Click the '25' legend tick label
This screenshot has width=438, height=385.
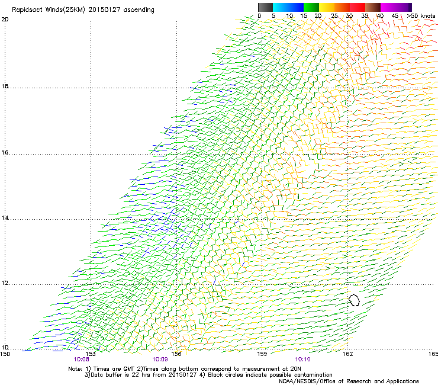click(x=334, y=16)
